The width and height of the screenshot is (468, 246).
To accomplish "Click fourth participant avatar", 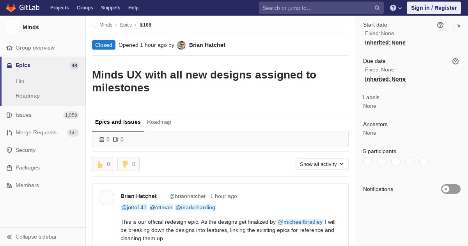I will (x=410, y=162).
